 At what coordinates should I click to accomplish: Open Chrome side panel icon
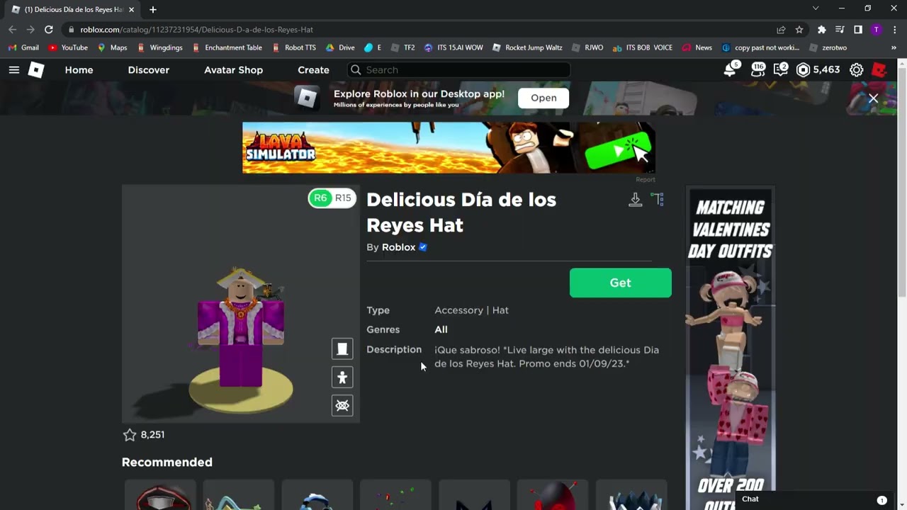point(858,30)
